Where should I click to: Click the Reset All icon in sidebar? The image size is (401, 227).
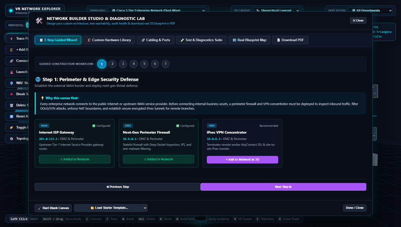[11, 116]
